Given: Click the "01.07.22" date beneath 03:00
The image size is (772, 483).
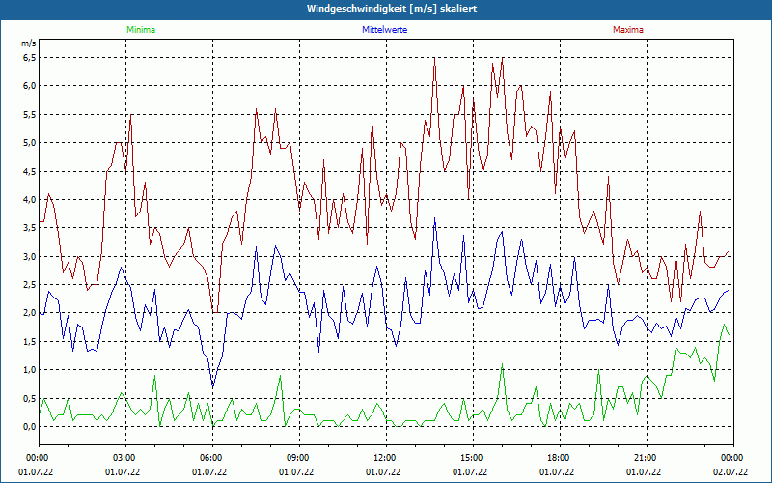Looking at the screenshot, I should 123,471.
